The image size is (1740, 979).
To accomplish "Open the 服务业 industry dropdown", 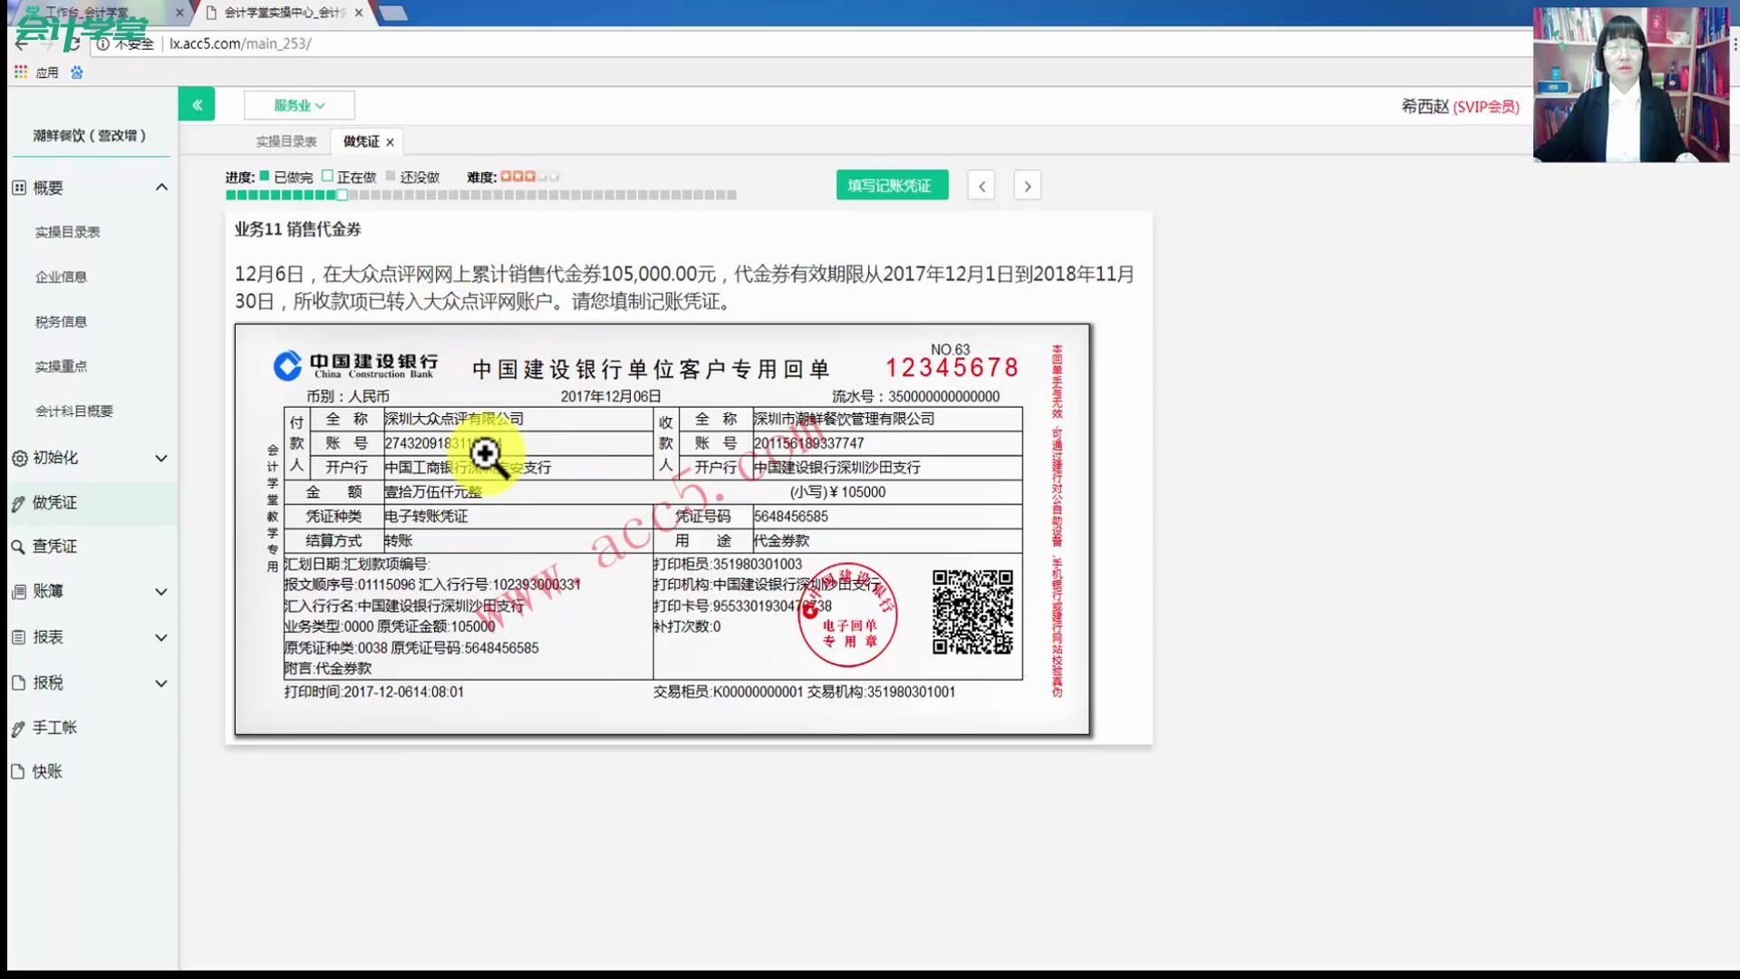I will click(299, 105).
